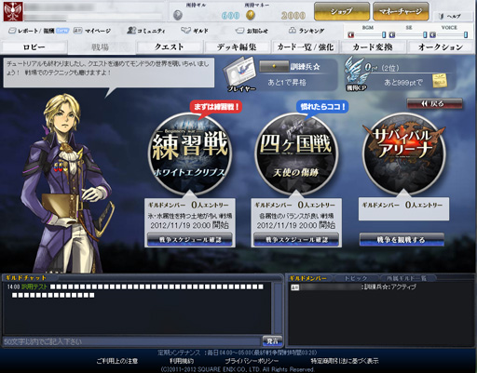Toggle the VOICE mute speaker icon

(433, 35)
